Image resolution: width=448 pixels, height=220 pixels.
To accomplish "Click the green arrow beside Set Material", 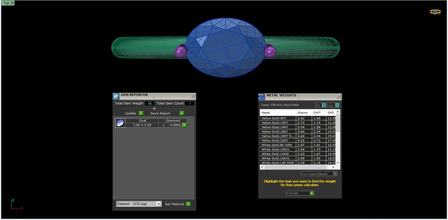I will tap(188, 204).
